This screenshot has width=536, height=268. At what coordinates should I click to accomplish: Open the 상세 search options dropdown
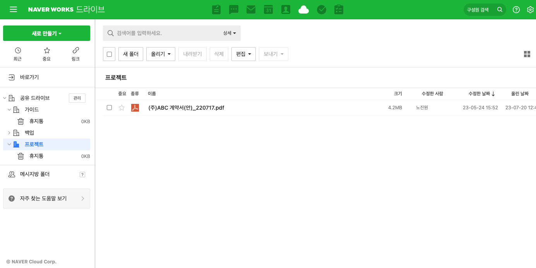tap(229, 33)
